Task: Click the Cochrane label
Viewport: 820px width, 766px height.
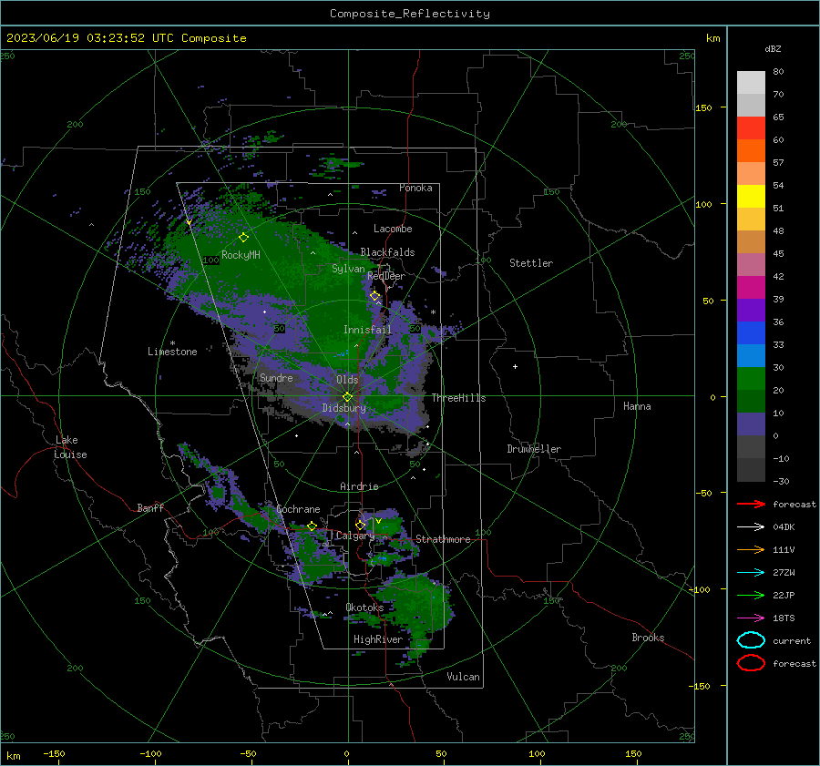Action: 298,509
